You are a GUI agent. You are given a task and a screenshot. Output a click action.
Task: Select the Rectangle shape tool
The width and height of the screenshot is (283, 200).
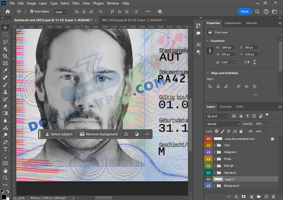point(5,163)
